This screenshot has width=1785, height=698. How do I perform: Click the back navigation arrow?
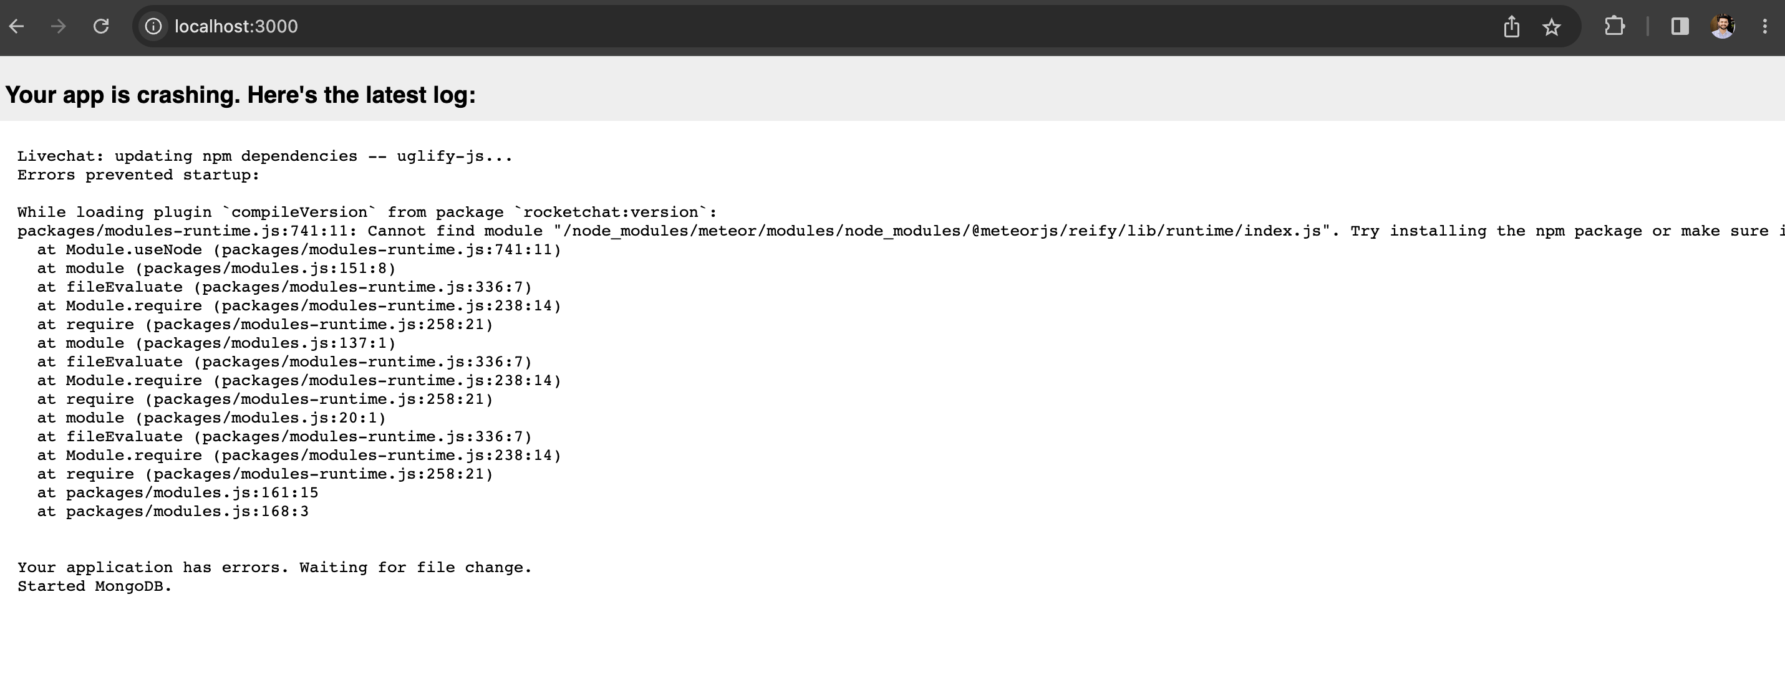17,26
